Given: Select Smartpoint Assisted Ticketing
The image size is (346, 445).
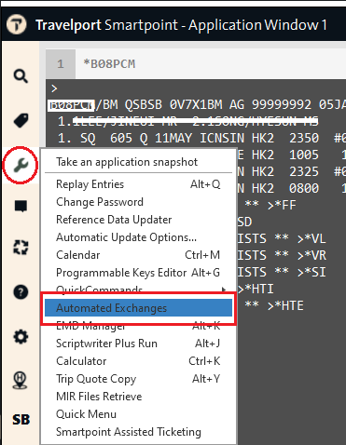Looking at the screenshot, I should (138, 432).
